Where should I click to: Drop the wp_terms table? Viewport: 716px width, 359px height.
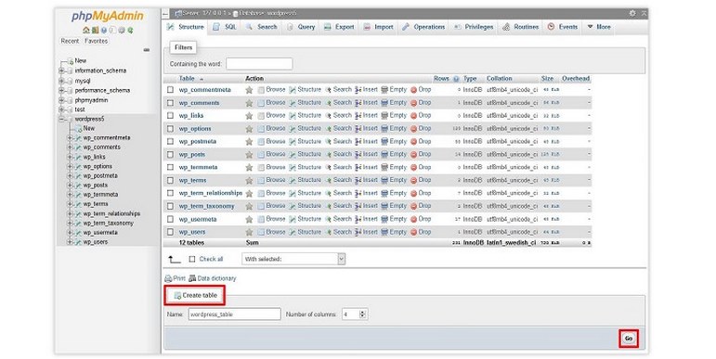(x=421, y=180)
